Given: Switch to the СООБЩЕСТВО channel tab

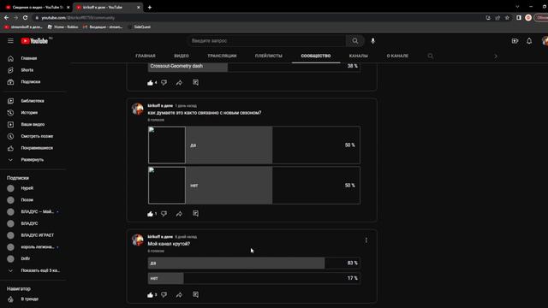Looking at the screenshot, I should point(316,56).
